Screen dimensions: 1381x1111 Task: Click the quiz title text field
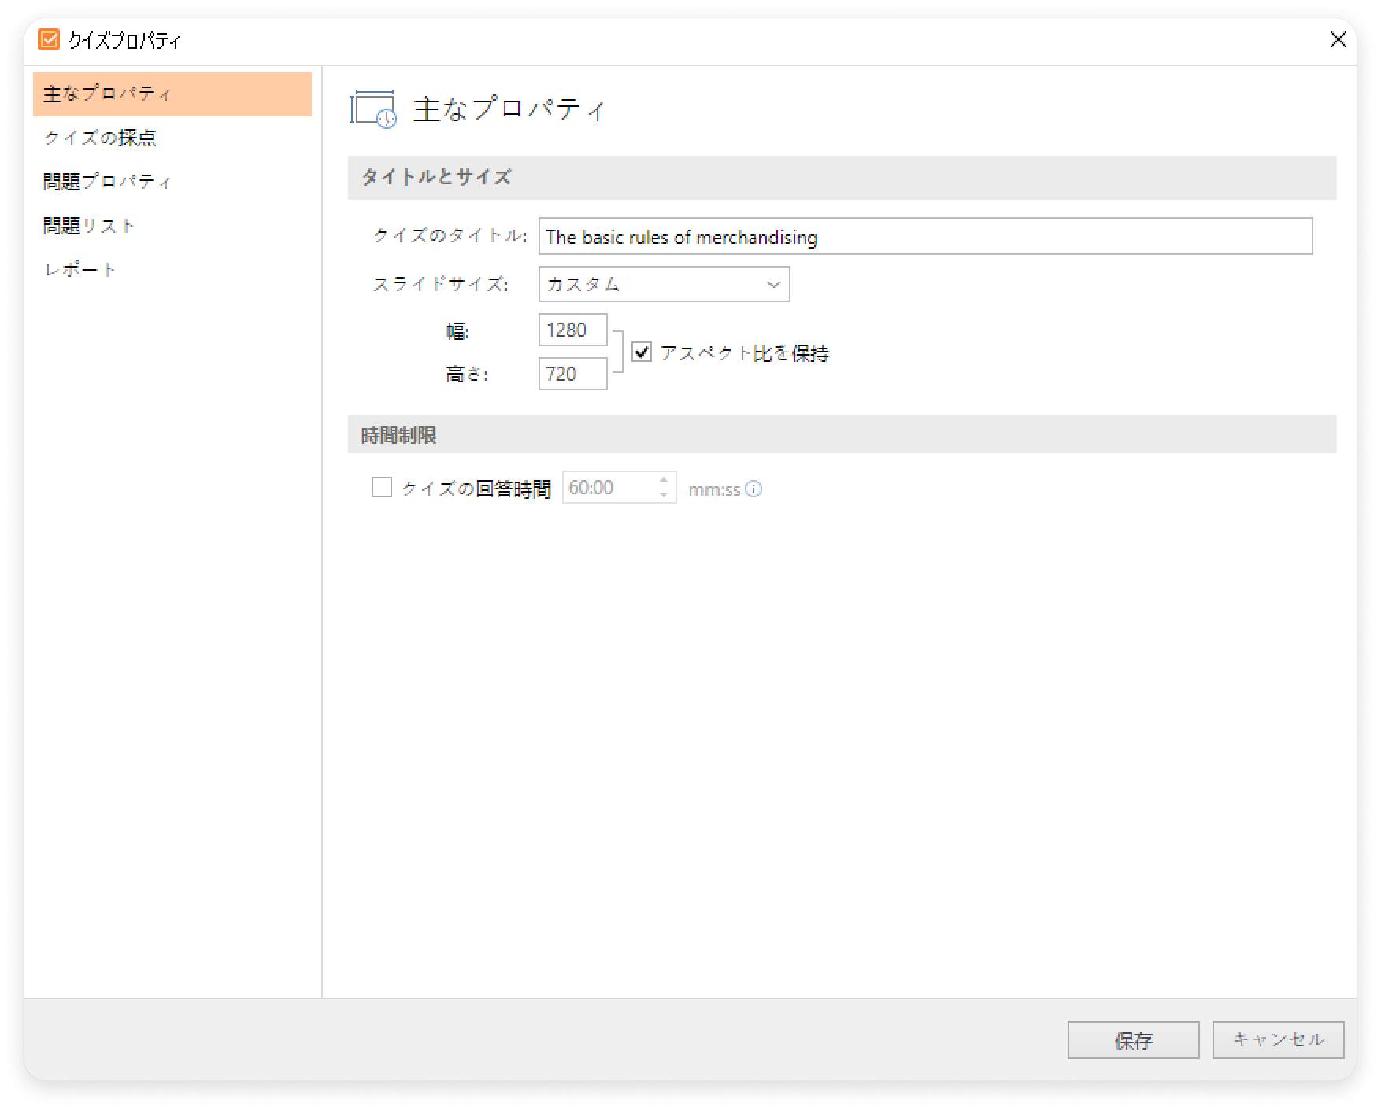click(x=921, y=237)
